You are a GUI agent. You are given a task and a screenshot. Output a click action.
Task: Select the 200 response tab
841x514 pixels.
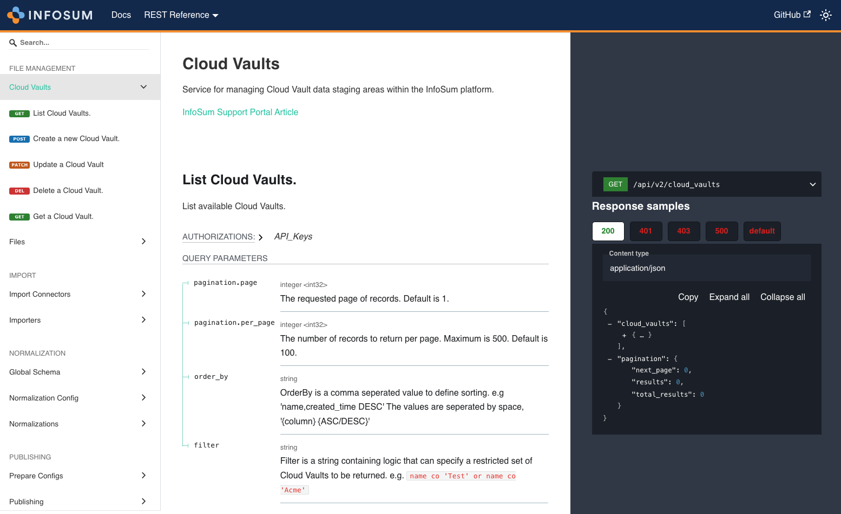tap(608, 231)
